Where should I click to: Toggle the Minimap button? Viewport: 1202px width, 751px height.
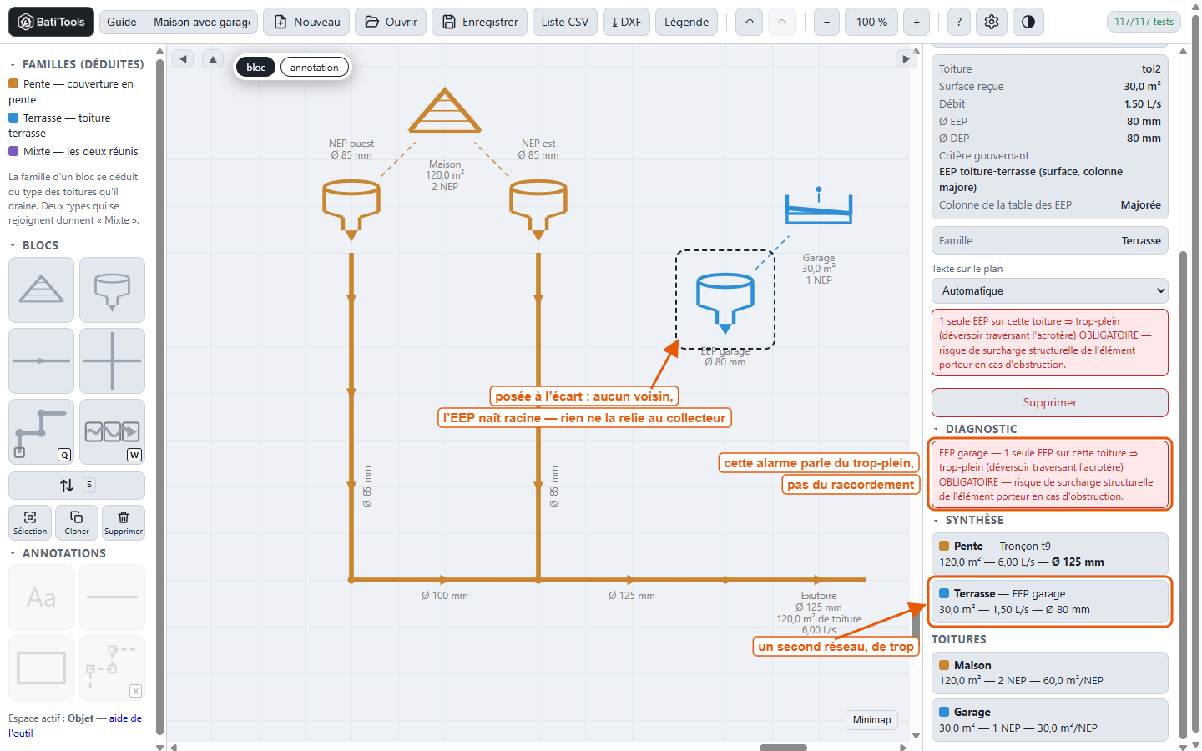(x=871, y=720)
